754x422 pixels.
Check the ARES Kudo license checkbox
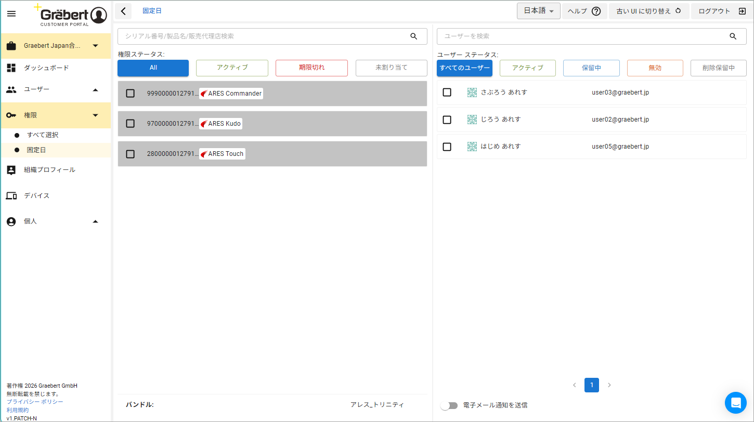pos(131,124)
